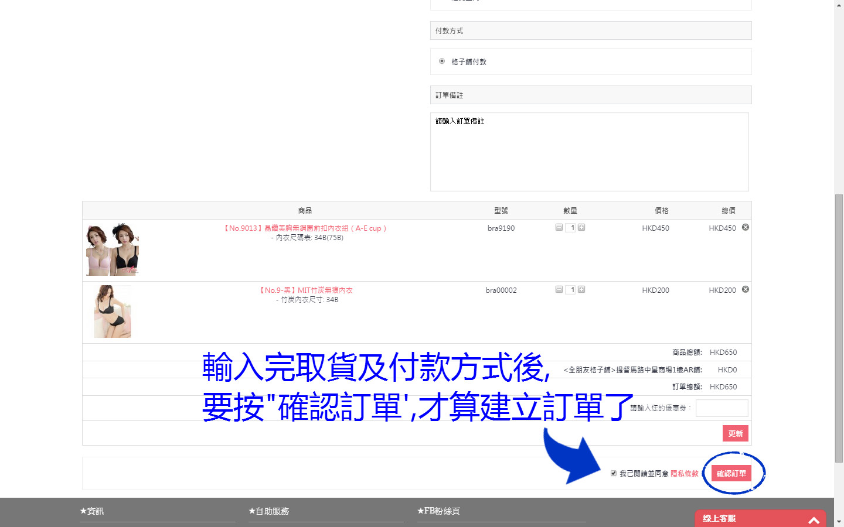844x527 pixels.
Task: Toggle the 我已閱讀並同意 agreement checkbox
Action: tap(614, 473)
